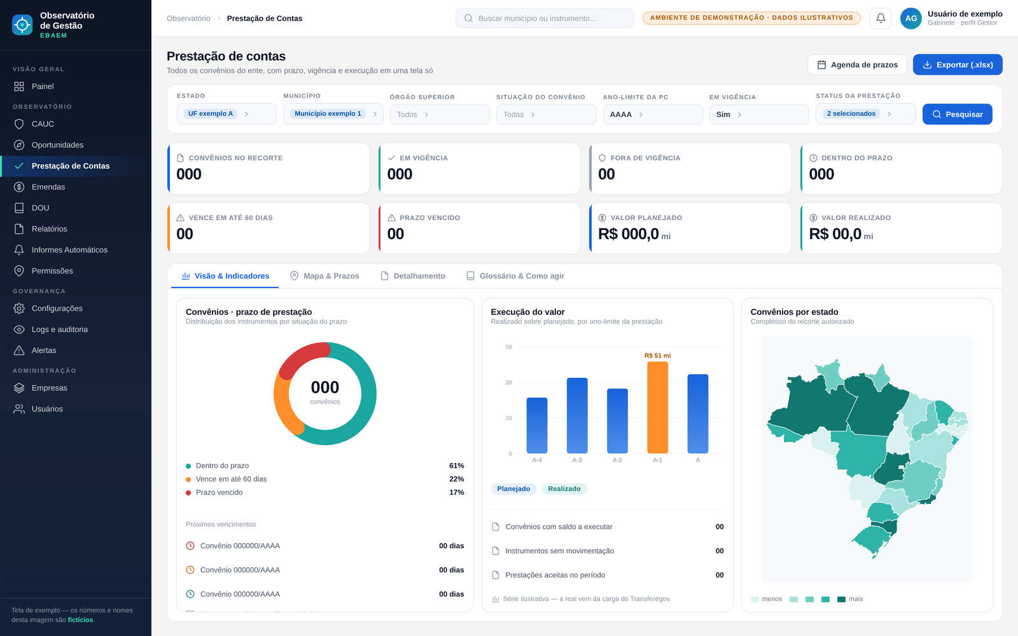Click the search município ou instrumento field
Viewport: 1018px width, 636px height.
click(x=545, y=18)
